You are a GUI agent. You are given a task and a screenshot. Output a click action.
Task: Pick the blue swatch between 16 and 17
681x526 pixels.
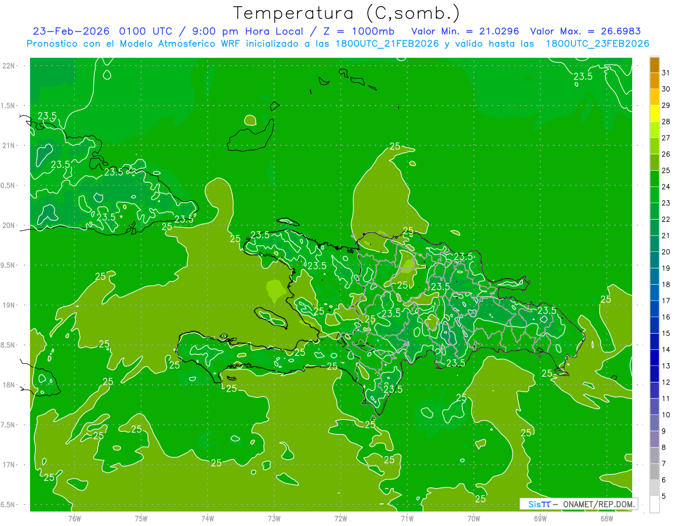coord(654,309)
